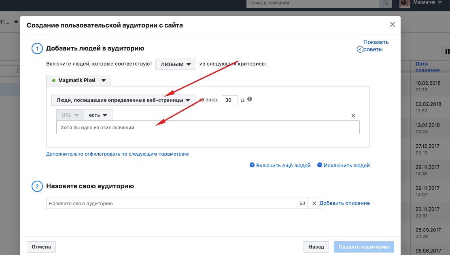Click the 29.11.2017 14:16 date row
The width and height of the screenshot is (450, 255).
(428, 170)
